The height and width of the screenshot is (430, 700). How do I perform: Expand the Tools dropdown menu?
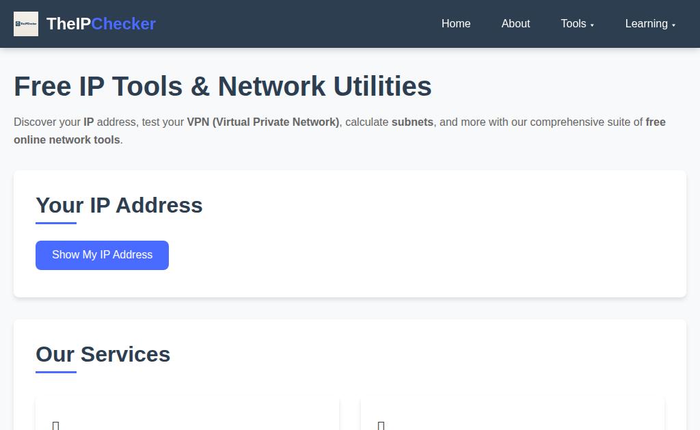pos(577,24)
